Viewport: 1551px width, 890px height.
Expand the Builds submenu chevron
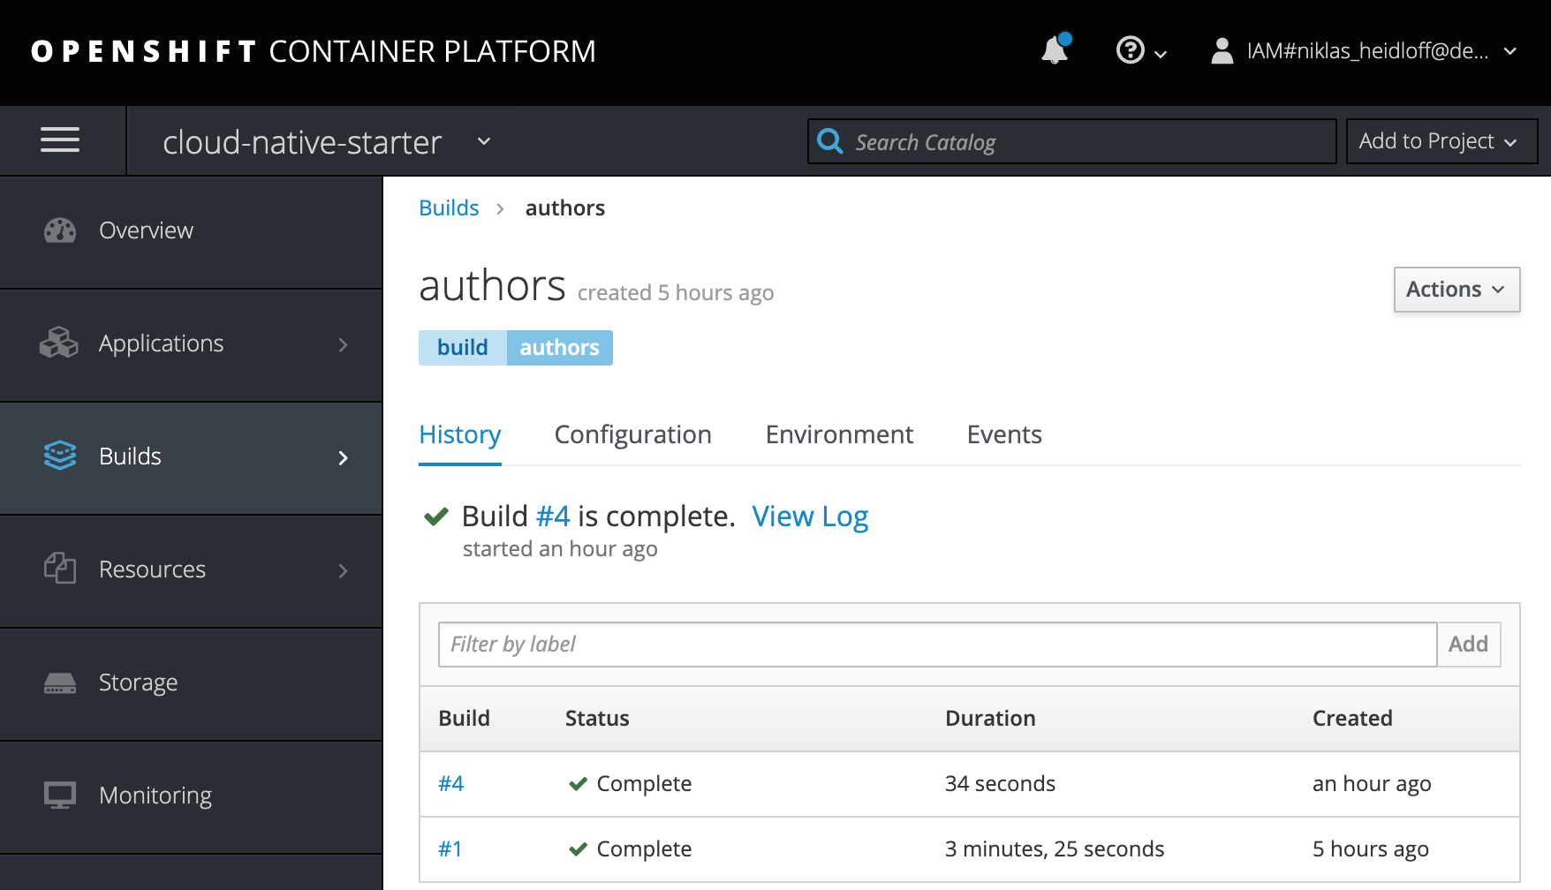(344, 457)
